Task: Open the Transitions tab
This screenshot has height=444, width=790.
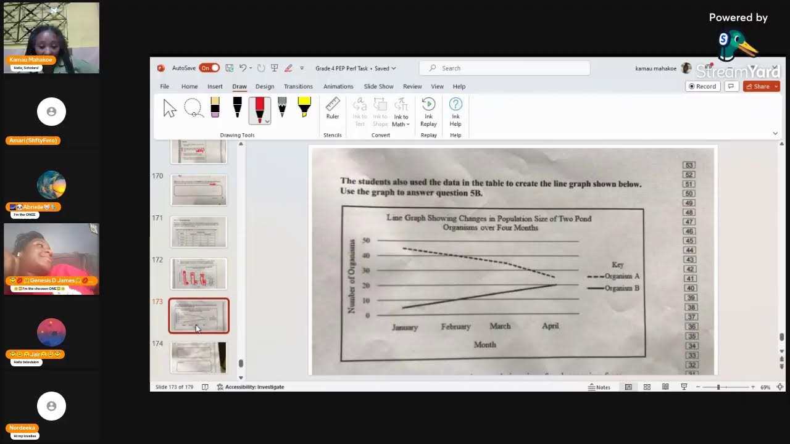Action: 298,86
